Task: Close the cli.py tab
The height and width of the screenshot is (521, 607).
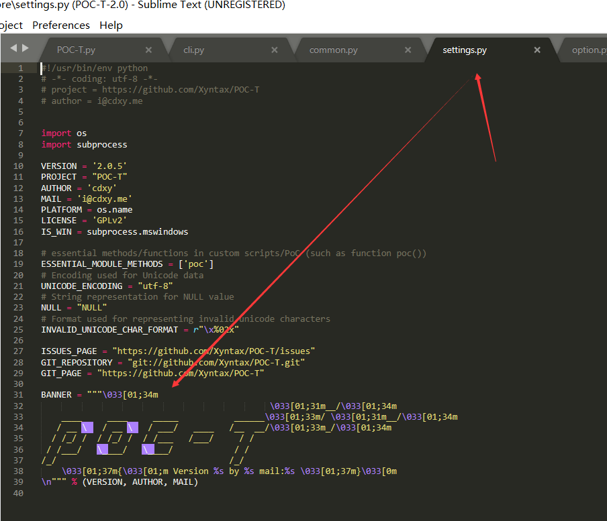Action: tap(274, 49)
